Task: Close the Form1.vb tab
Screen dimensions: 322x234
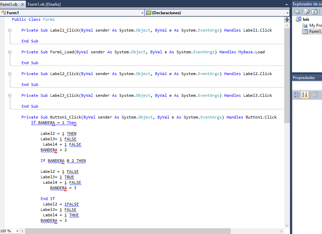Action: 22,4
